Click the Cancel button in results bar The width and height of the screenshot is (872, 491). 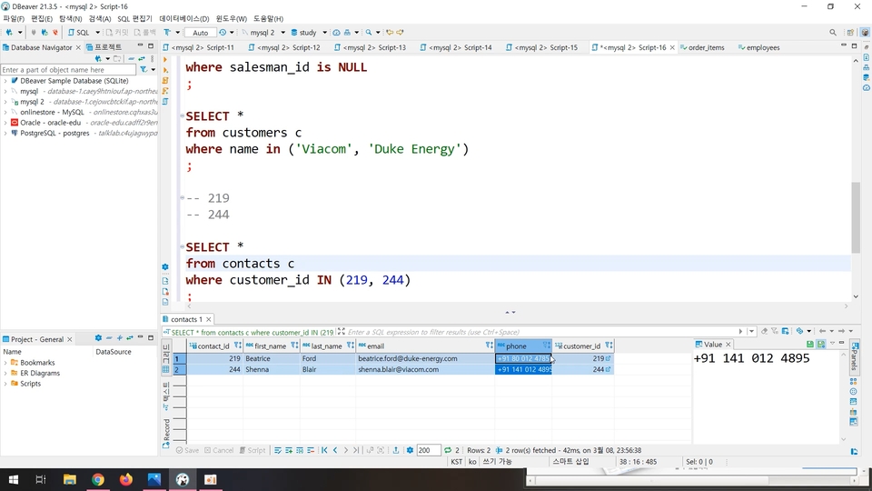tap(219, 450)
